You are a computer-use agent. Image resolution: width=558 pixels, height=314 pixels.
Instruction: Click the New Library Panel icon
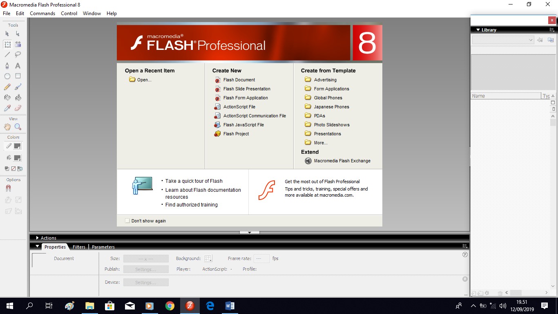tap(551, 40)
